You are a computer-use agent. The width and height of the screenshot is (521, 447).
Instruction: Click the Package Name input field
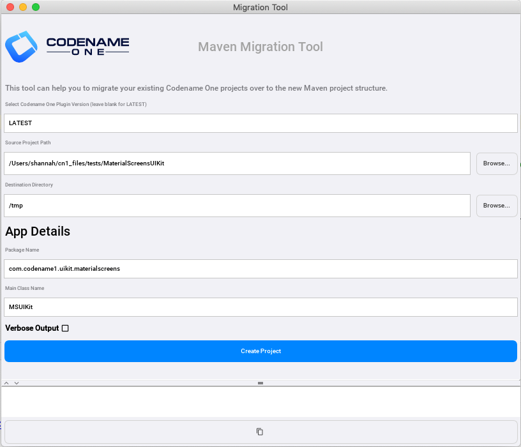point(260,269)
